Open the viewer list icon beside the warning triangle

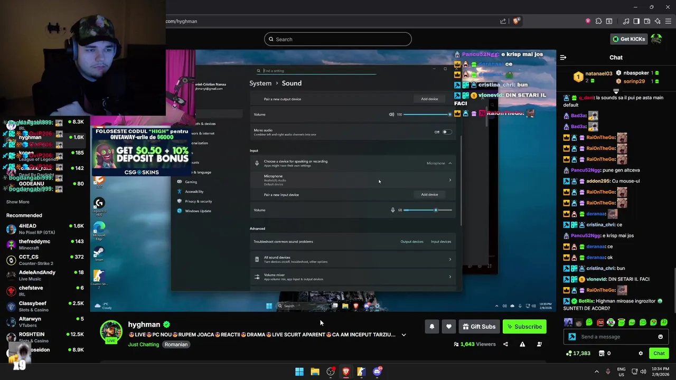coord(539,344)
